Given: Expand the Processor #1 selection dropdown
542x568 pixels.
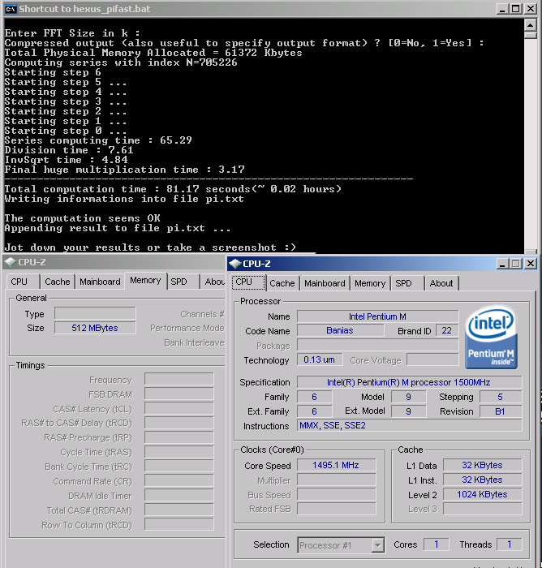Looking at the screenshot, I should [x=377, y=544].
